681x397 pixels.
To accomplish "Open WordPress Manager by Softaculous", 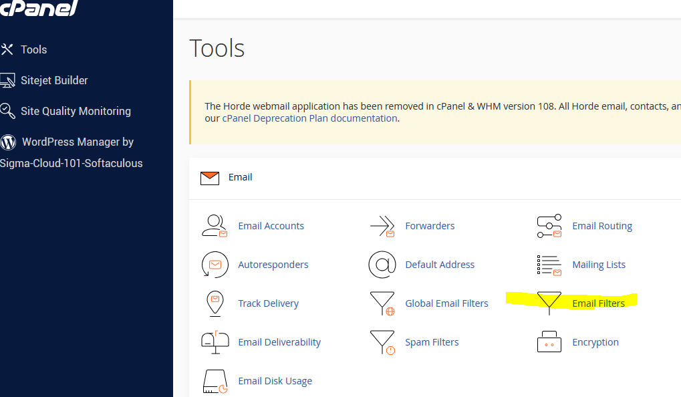I will 78,142.
